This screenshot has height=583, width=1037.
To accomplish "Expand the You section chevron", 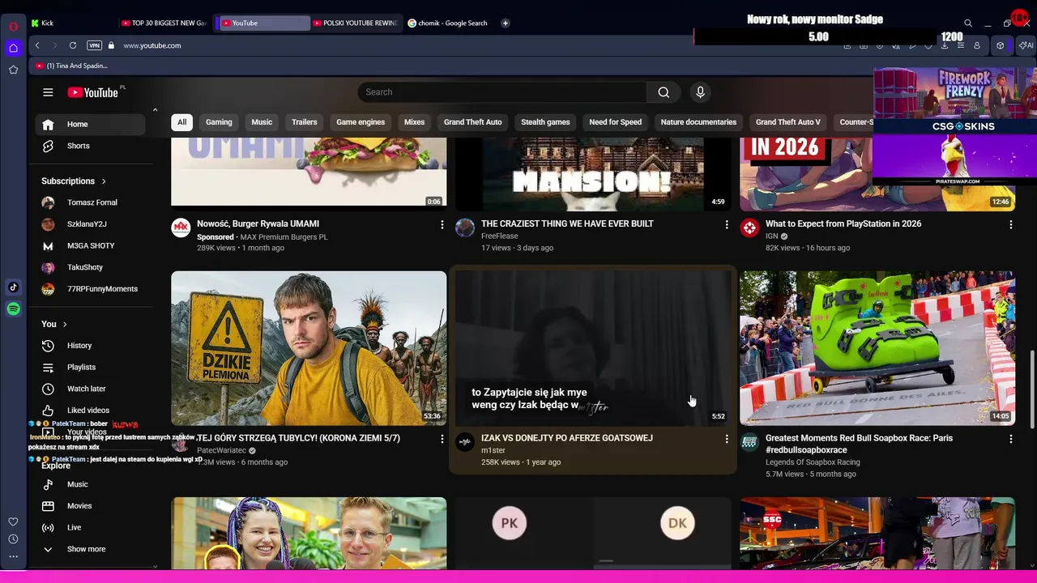I will pos(65,325).
